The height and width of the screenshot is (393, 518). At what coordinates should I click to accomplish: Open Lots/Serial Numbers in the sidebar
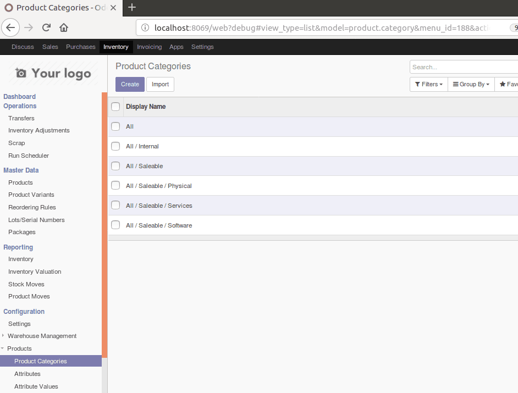click(x=36, y=220)
